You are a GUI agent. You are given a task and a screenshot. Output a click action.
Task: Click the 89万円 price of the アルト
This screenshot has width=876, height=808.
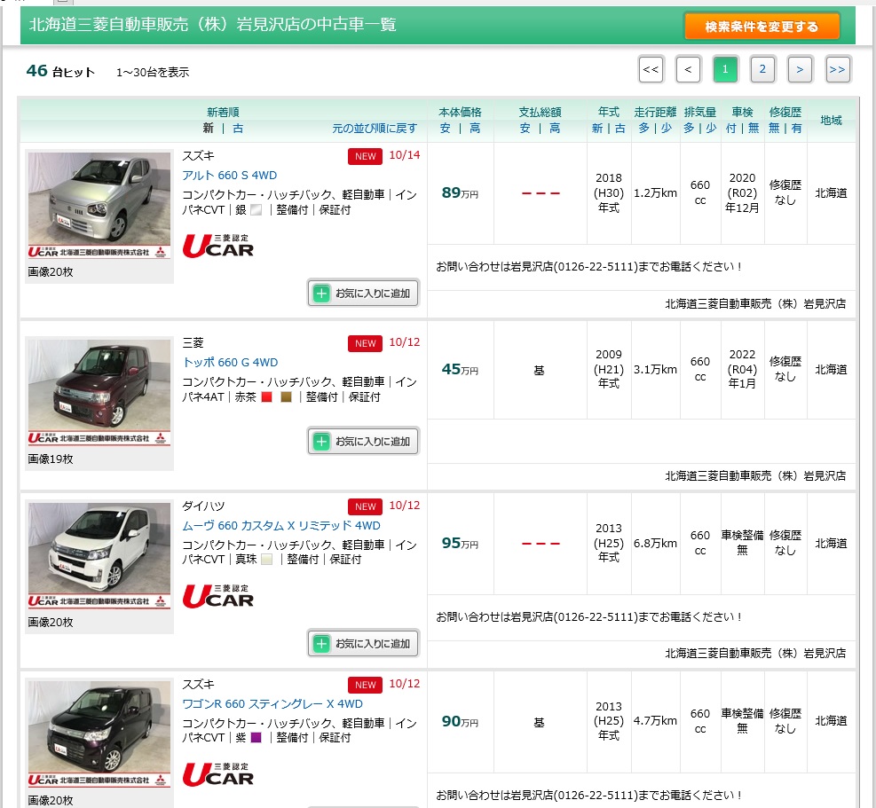[x=460, y=193]
